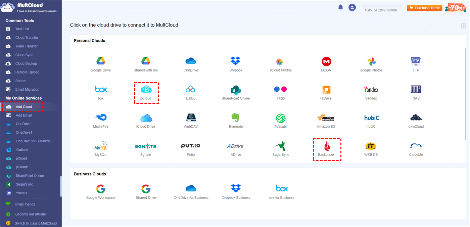Screen dimensions: 470x227
Task: Connect hubiC cloud
Action: [x=371, y=121]
